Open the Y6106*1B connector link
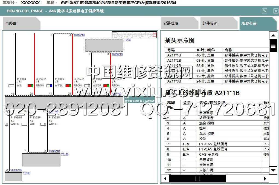The image size is (279, 185). (54, 151)
